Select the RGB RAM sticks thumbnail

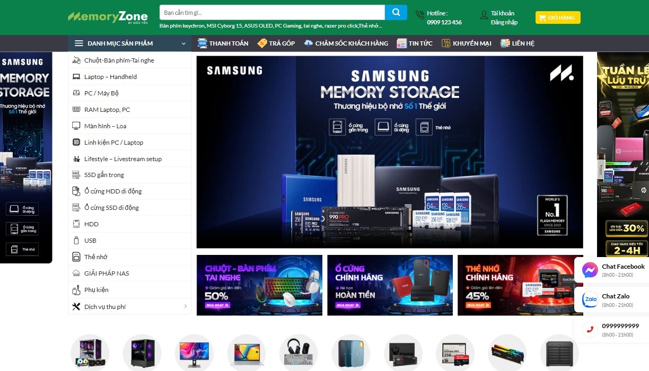(x=507, y=353)
